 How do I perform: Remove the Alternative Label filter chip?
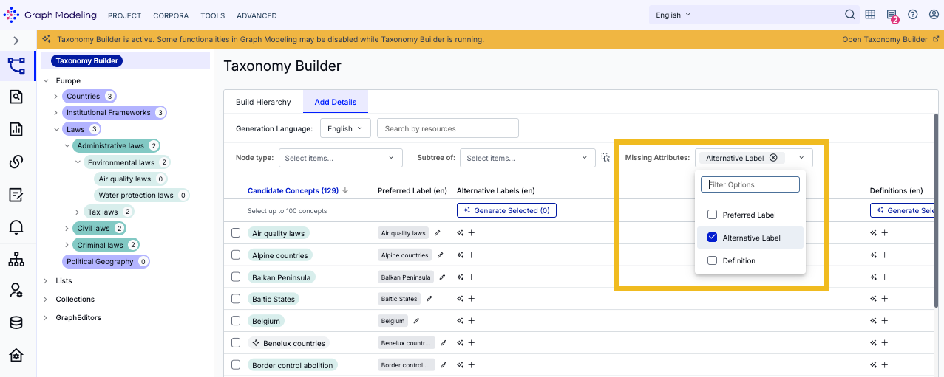point(773,158)
